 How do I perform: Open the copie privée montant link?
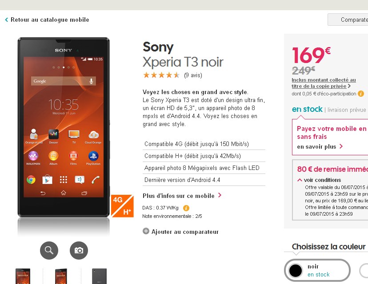tap(324, 83)
